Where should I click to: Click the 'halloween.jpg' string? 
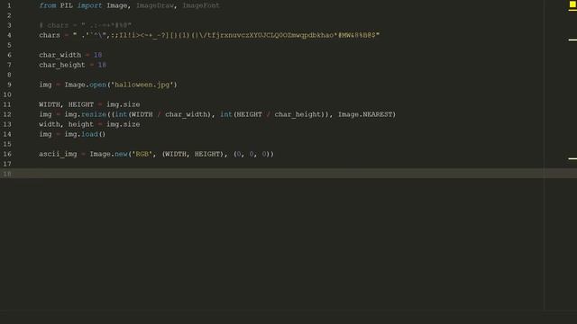click(142, 85)
